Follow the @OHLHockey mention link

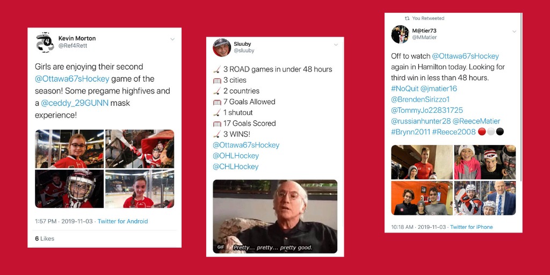coord(236,156)
